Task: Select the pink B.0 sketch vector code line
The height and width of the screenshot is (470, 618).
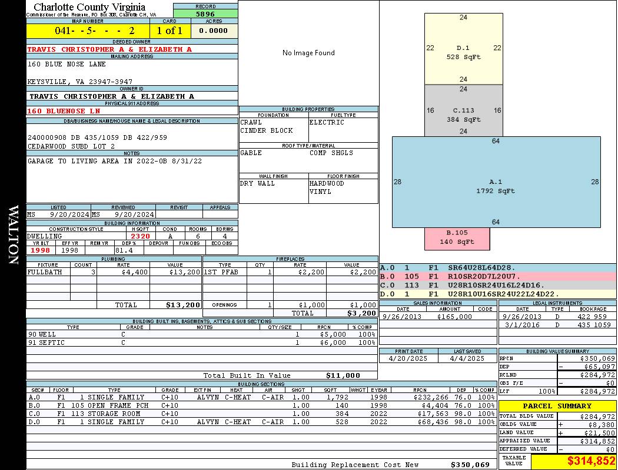Action: (498, 277)
